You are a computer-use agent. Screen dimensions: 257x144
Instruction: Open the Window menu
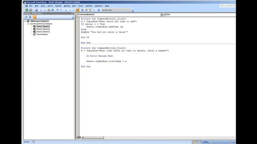point(99,6)
